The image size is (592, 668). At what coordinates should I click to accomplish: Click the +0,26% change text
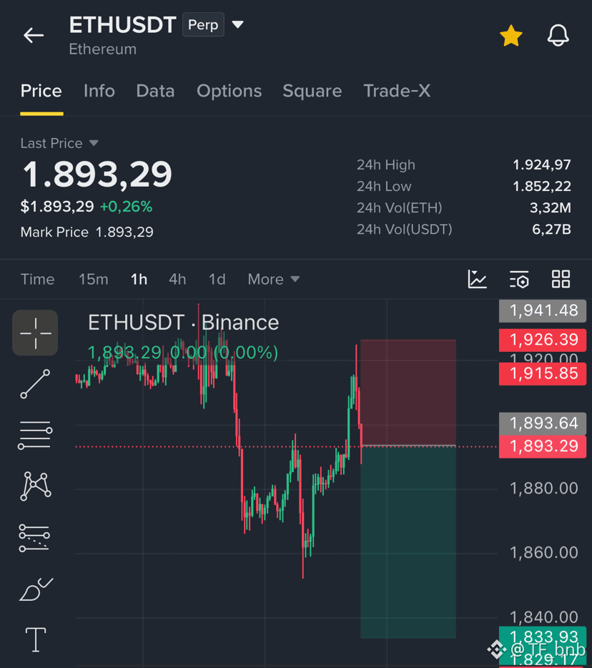[x=126, y=207]
